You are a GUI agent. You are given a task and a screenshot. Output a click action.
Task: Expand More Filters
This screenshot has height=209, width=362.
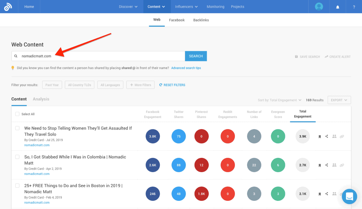[x=140, y=85]
